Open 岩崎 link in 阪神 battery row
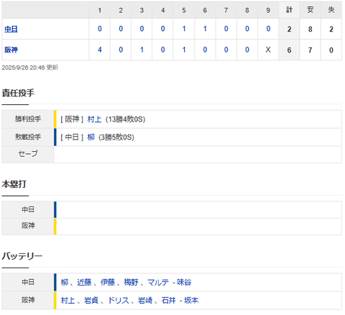This screenshot has height=315, width=345. click(145, 300)
